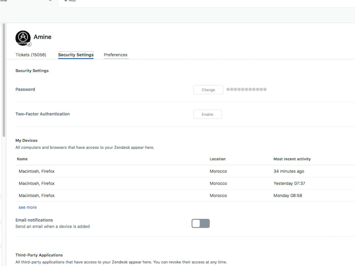Screen dimensions: 355x266
Task: Open the Preferences tab
Action: (116, 55)
